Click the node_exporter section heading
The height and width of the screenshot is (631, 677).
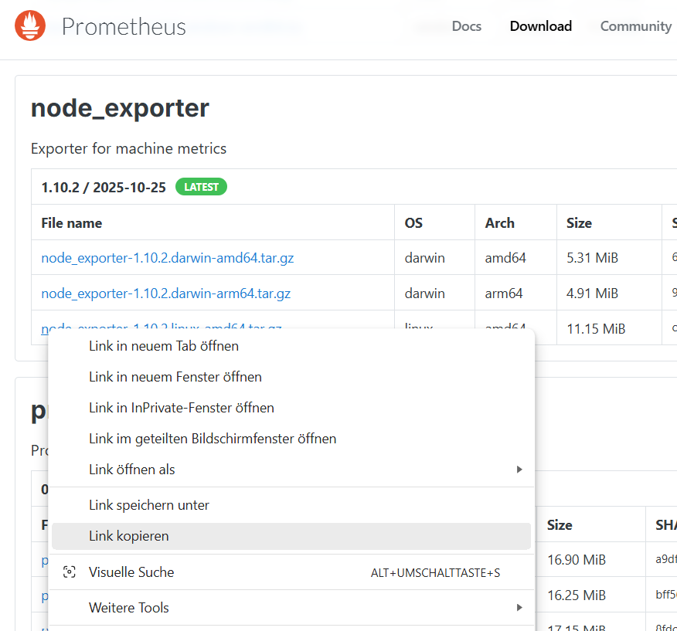click(x=120, y=108)
